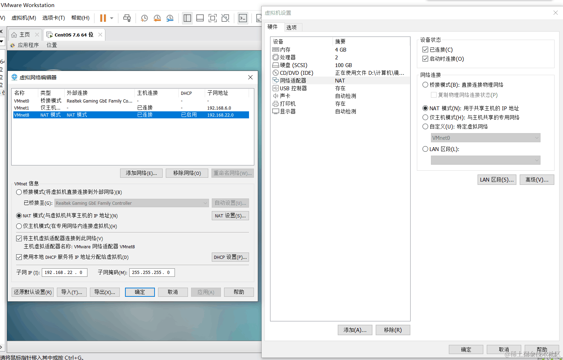Choose 仅主机模式 radio in the network editor

click(19, 226)
